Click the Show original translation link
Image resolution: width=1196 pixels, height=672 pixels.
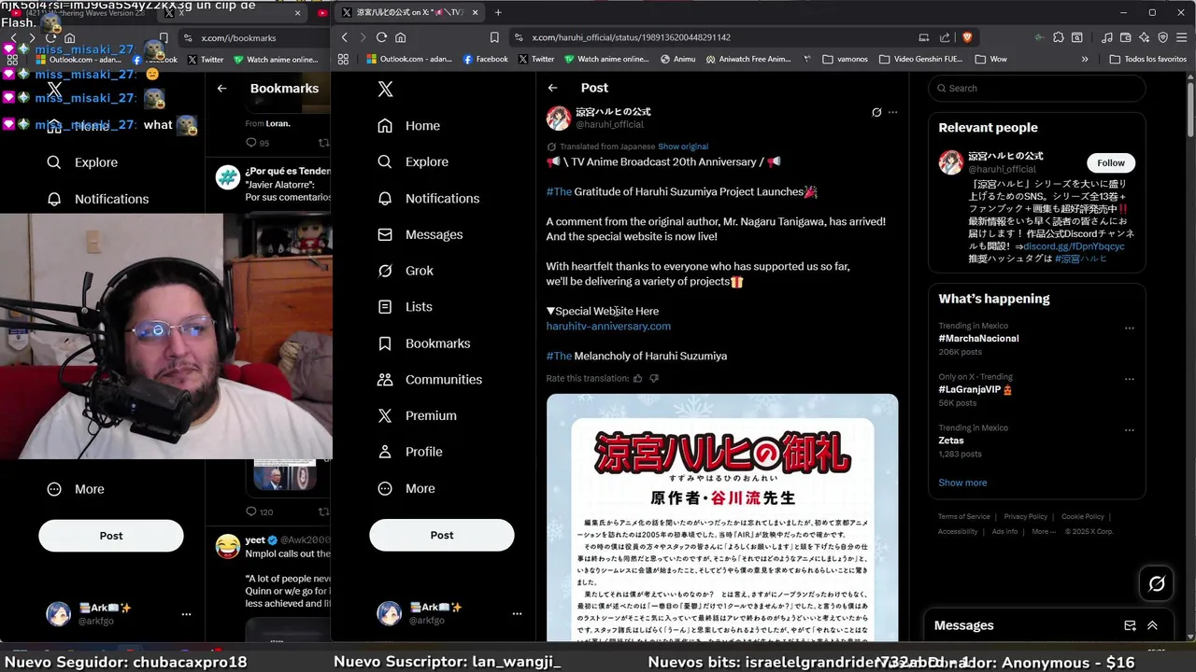pyautogui.click(x=683, y=147)
